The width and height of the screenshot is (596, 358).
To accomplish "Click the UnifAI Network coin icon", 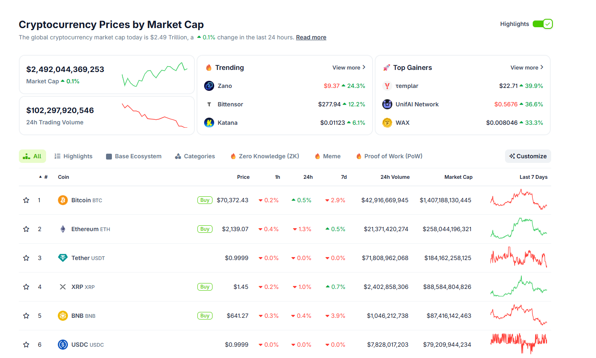I will 386,104.
